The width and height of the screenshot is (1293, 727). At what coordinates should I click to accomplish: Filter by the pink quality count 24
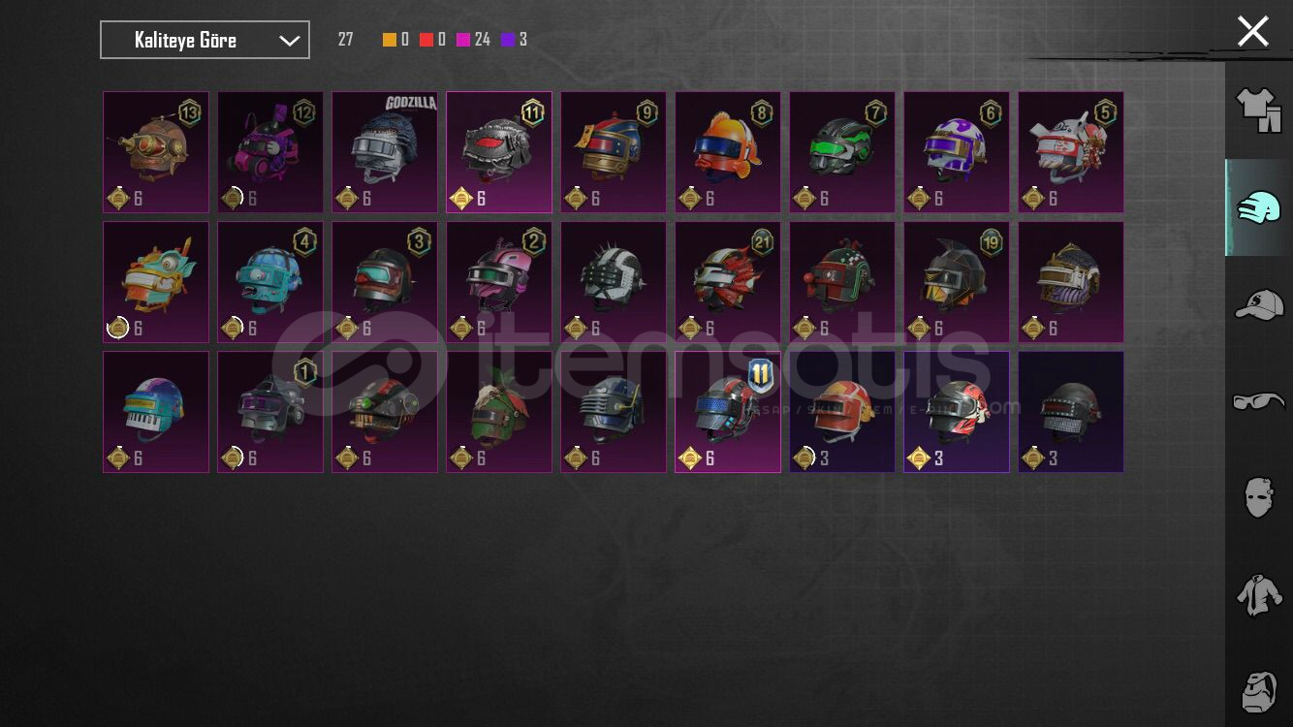coord(473,40)
